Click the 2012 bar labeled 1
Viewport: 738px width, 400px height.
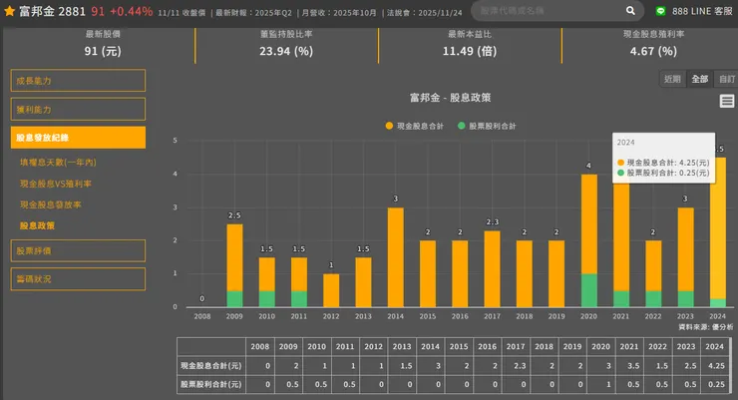pos(331,290)
